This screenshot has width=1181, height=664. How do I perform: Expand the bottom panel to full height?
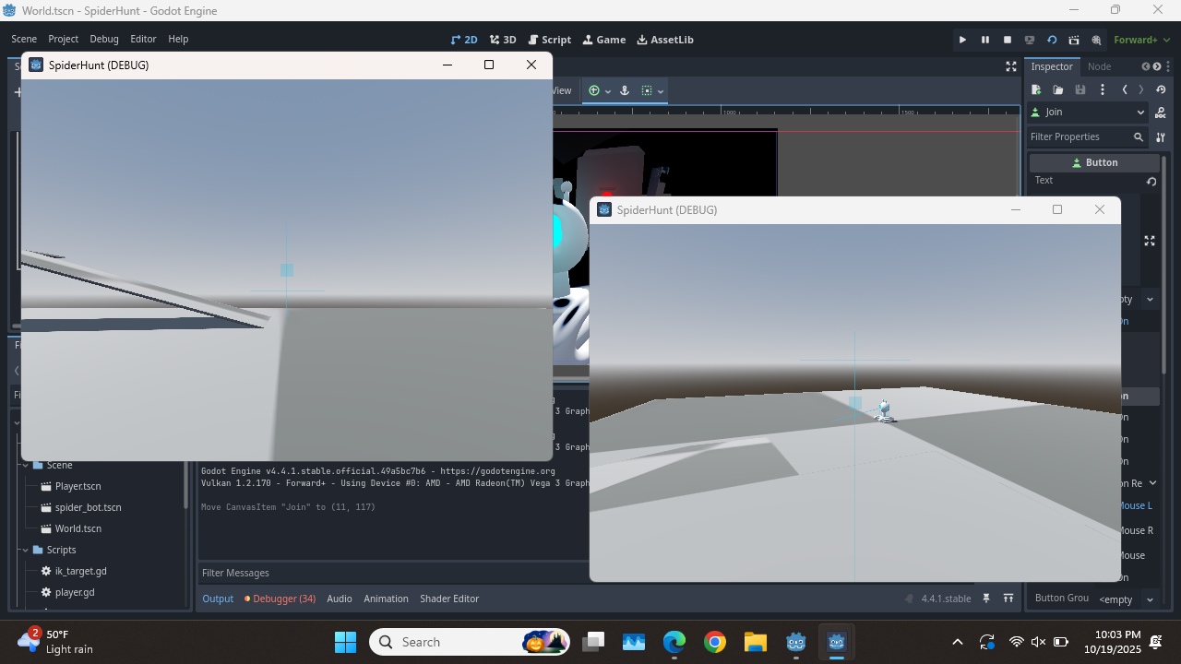1008,599
